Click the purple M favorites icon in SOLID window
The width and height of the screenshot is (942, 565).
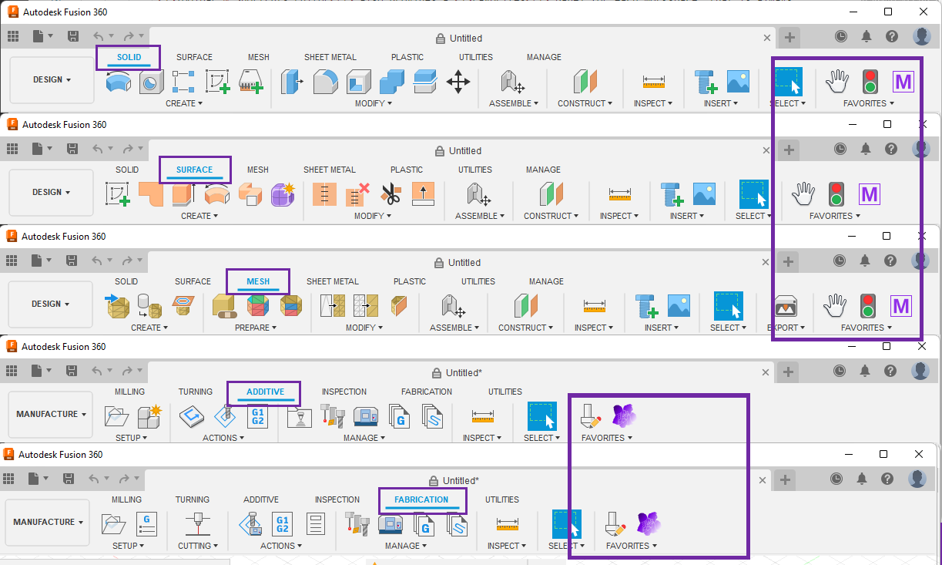point(903,81)
